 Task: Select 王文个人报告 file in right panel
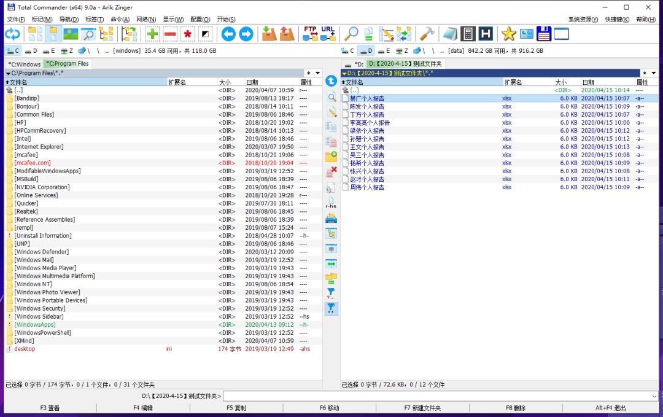tap(500, 147)
